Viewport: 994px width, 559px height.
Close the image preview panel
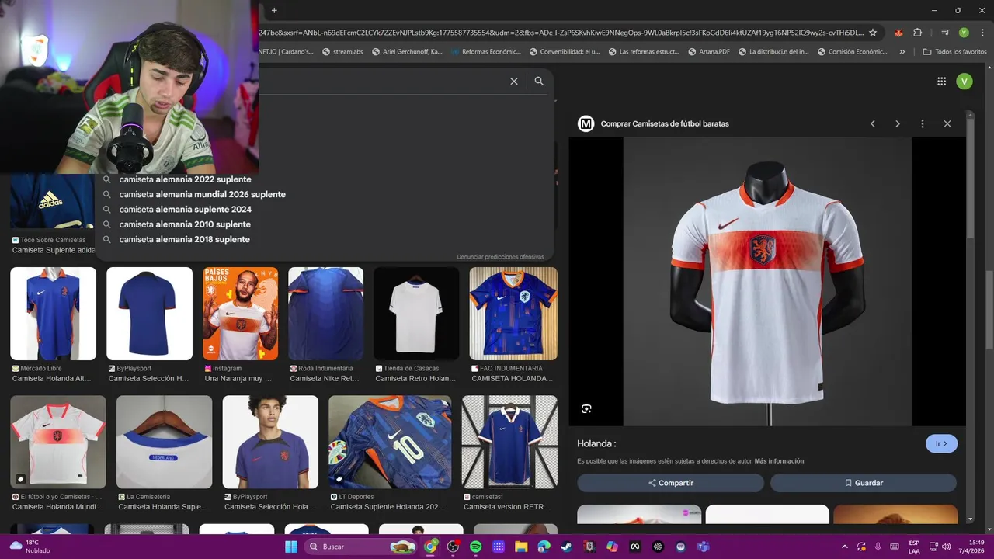(x=947, y=123)
